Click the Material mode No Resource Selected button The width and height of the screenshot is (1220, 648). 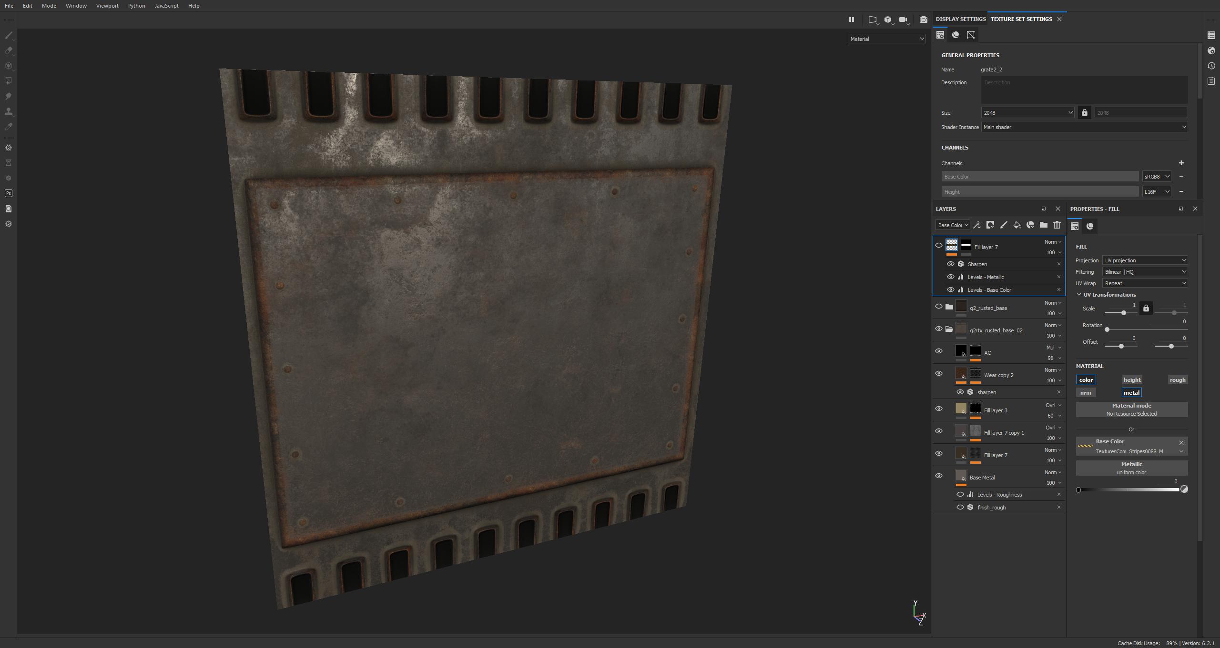coord(1131,409)
